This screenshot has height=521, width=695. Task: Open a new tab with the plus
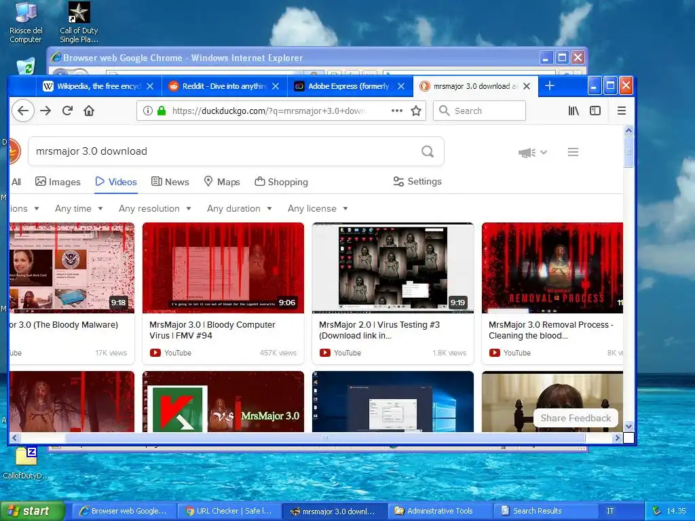(x=550, y=86)
